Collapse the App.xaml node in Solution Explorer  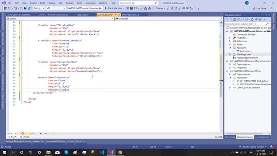coord(230,48)
